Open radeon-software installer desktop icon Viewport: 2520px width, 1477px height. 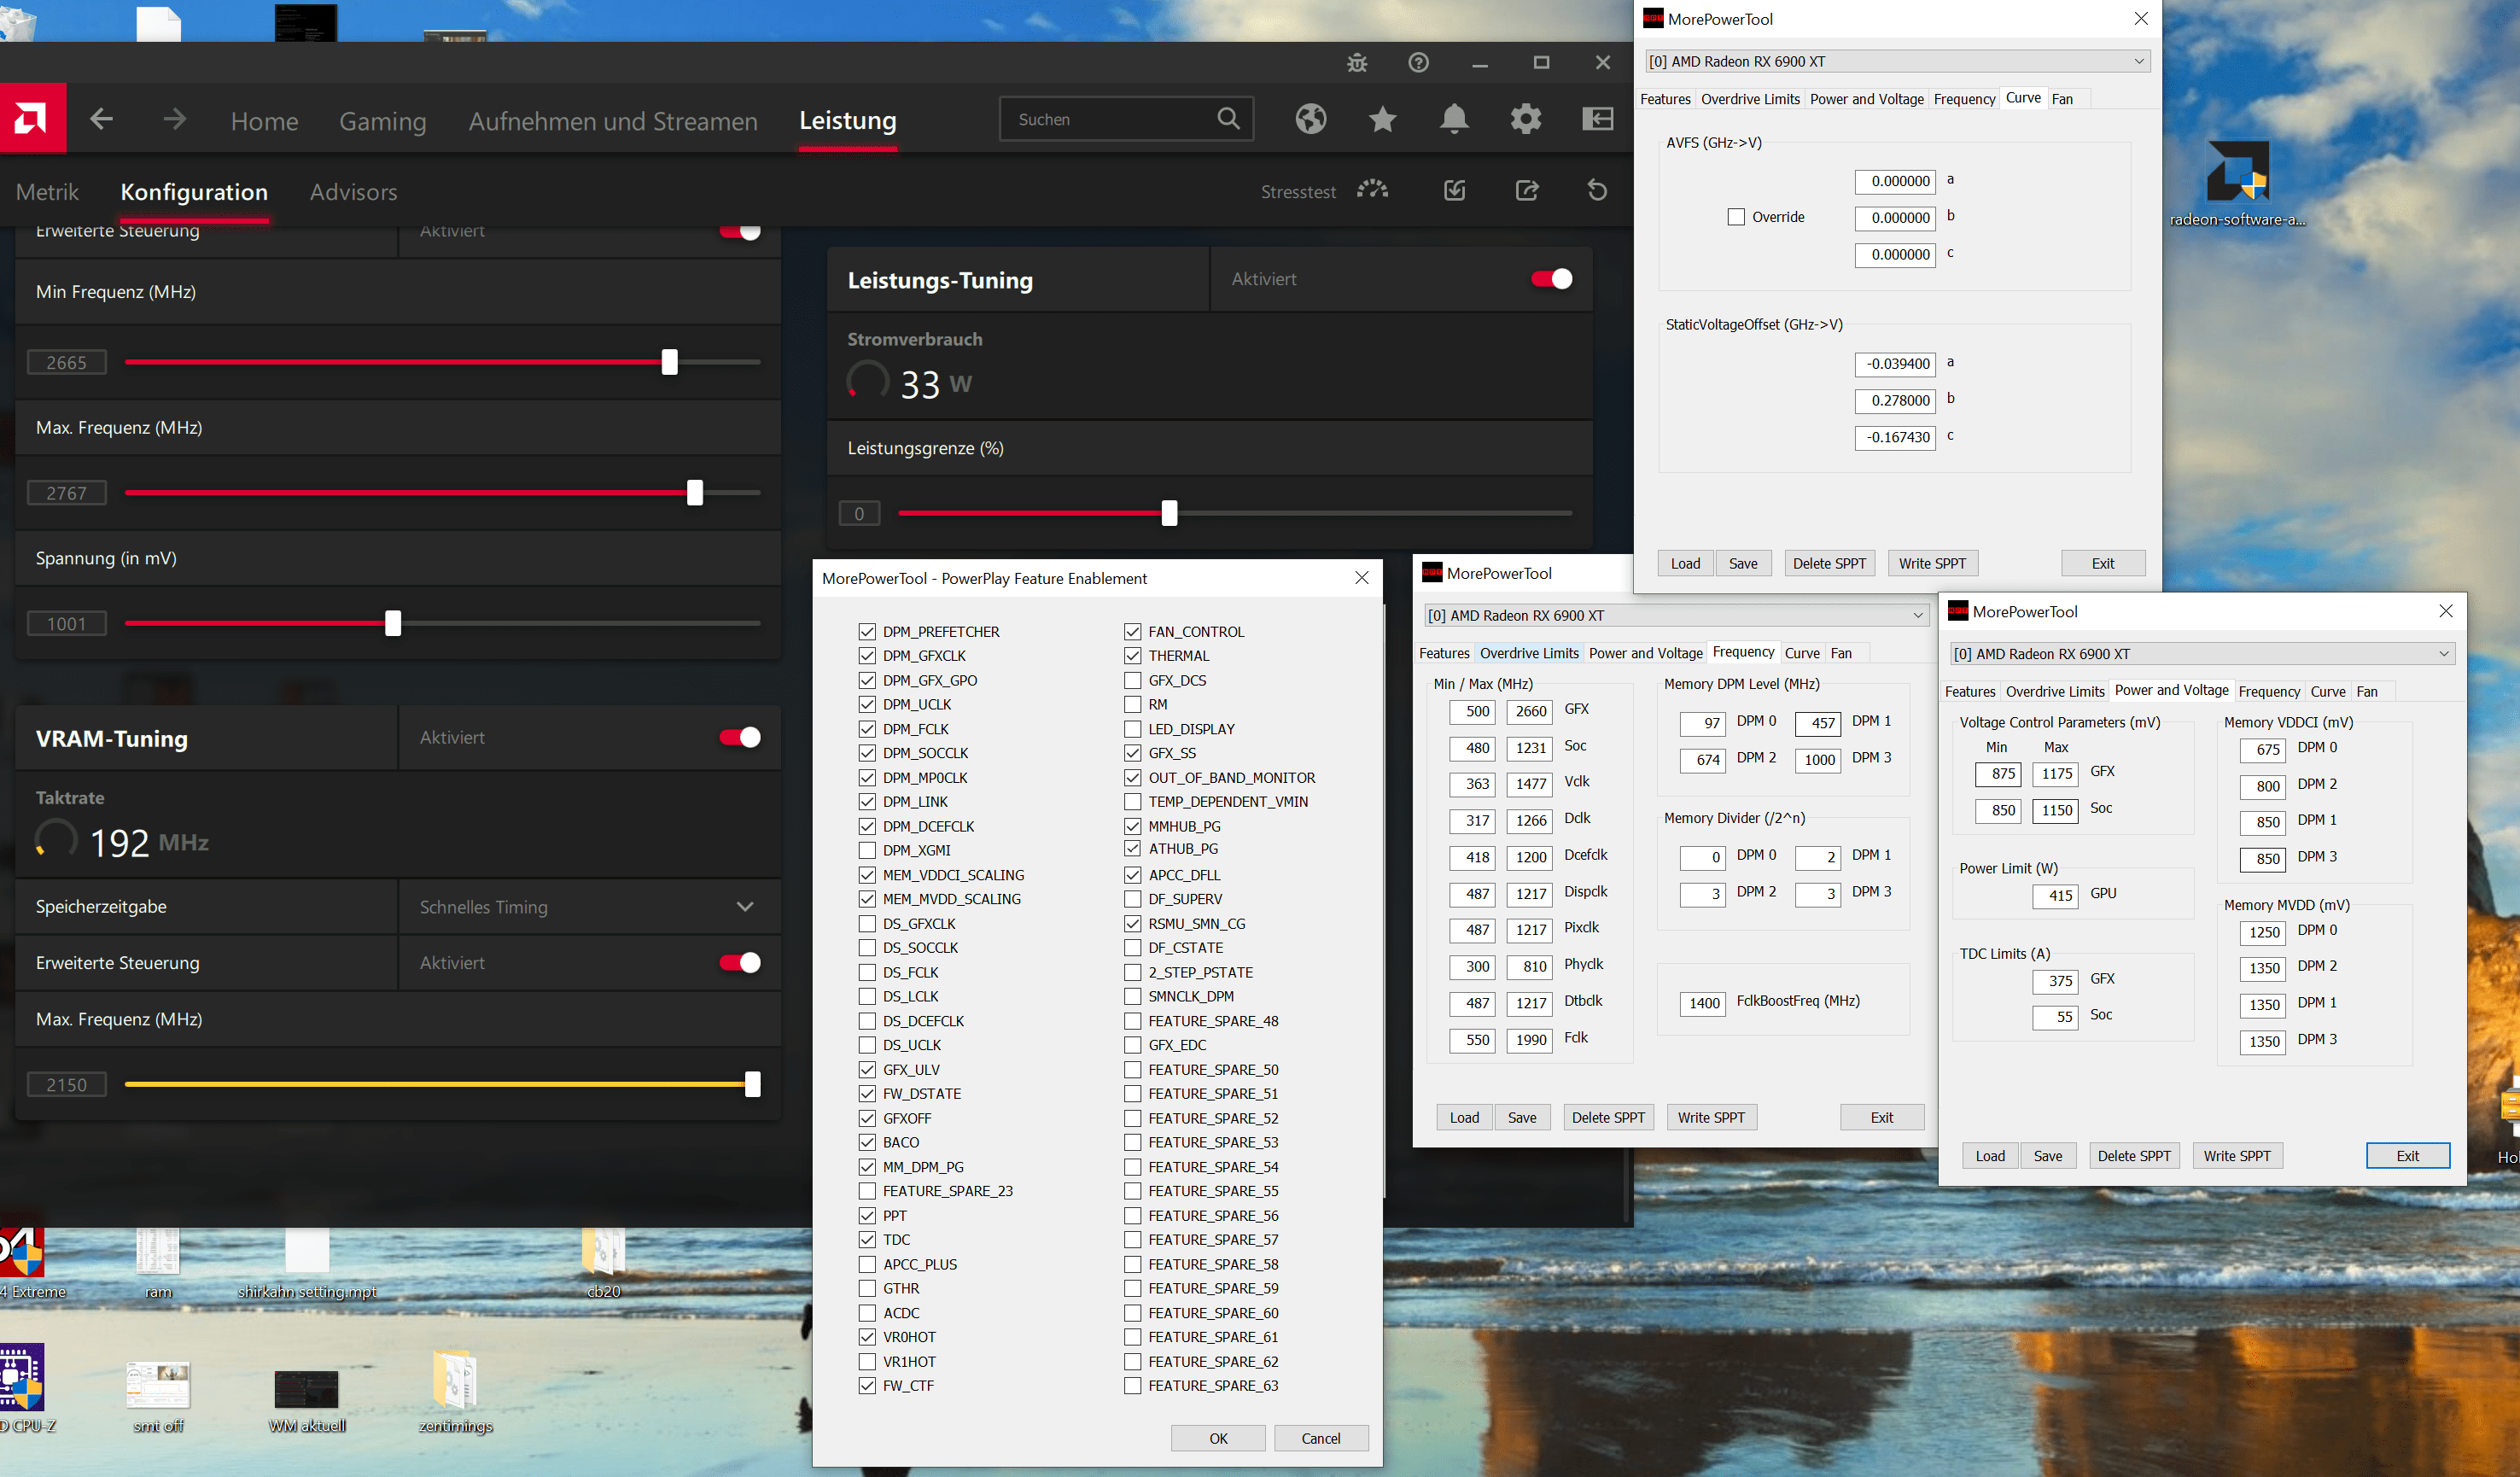click(x=2238, y=183)
